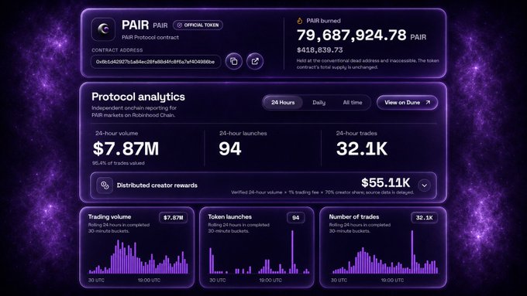Click the 95.4% of trades valued note

119,163
